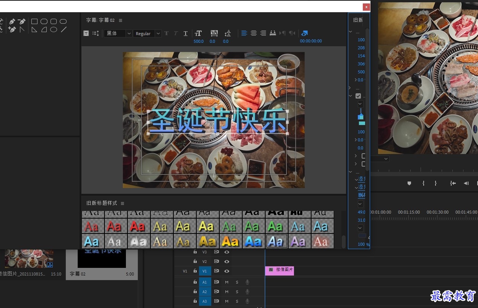The image size is (478, 308).
Task: Toggle the checked Fill checkbox in properties
Action: [358, 96]
